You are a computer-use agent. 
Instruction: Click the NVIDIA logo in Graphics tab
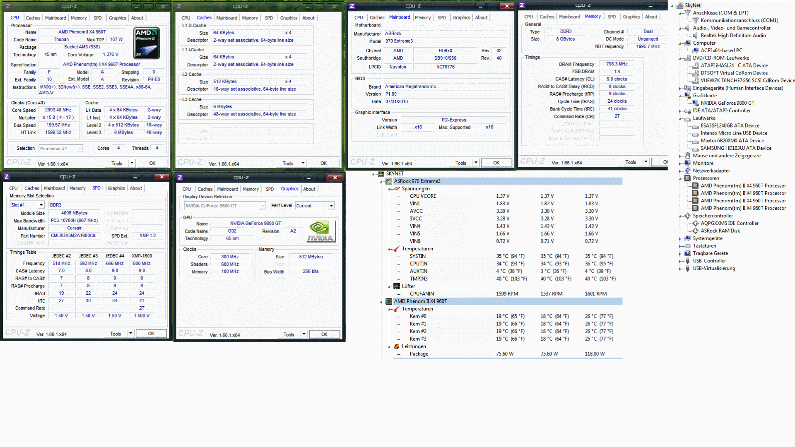[x=321, y=231]
